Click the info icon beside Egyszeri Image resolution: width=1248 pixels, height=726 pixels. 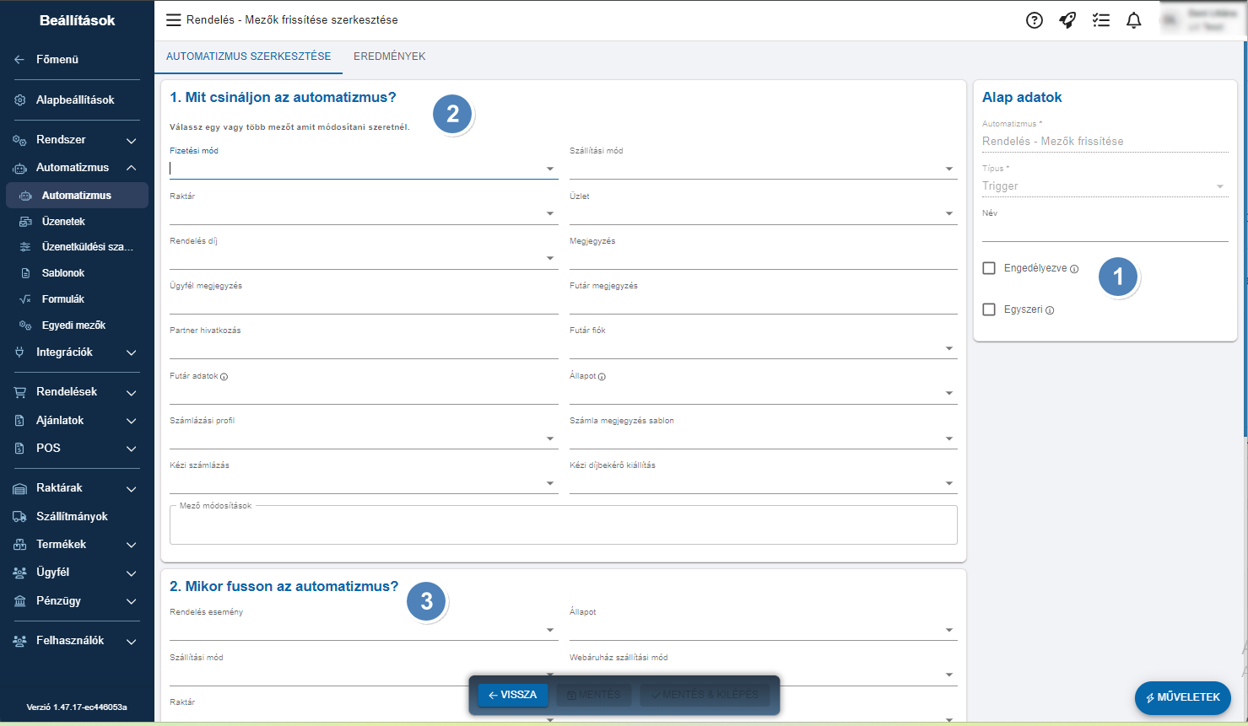click(x=1050, y=310)
